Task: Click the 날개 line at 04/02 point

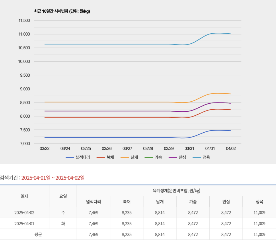Action: [231, 94]
